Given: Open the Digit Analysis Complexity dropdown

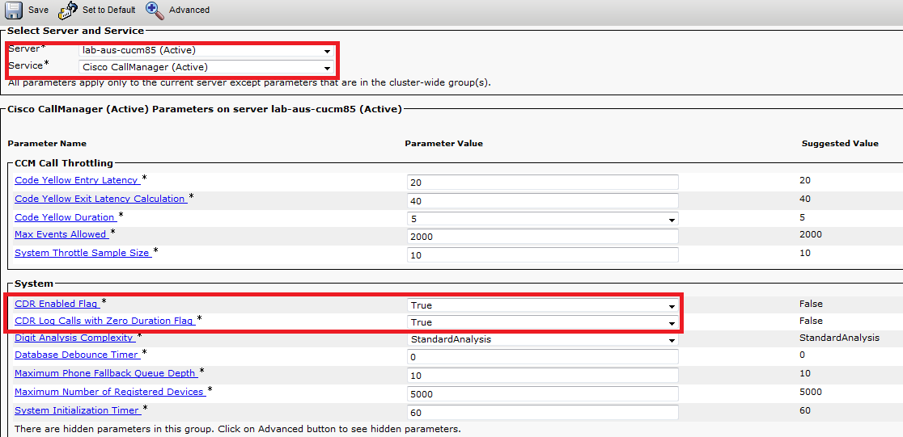Looking at the screenshot, I should pos(542,339).
